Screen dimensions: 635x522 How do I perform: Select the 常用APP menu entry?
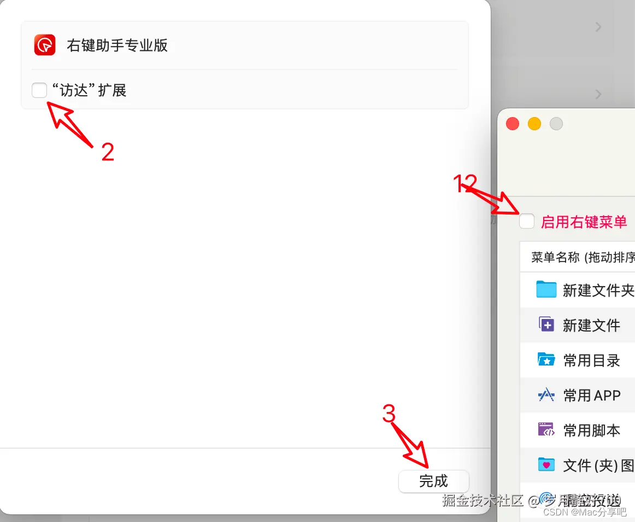click(x=593, y=395)
